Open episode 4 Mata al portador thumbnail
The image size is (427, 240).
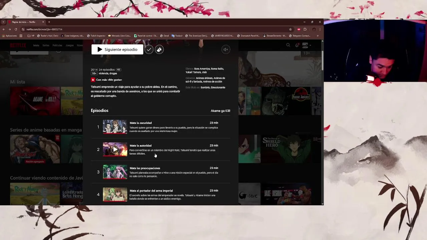(115, 194)
